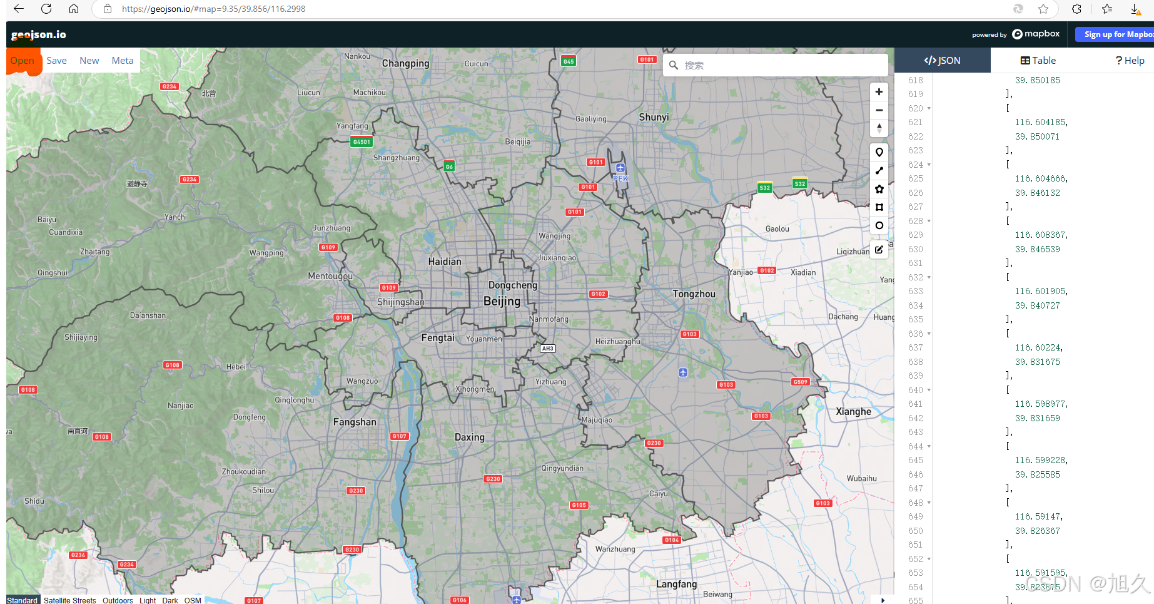
Task: Select the Standard map style
Action: coord(23,600)
